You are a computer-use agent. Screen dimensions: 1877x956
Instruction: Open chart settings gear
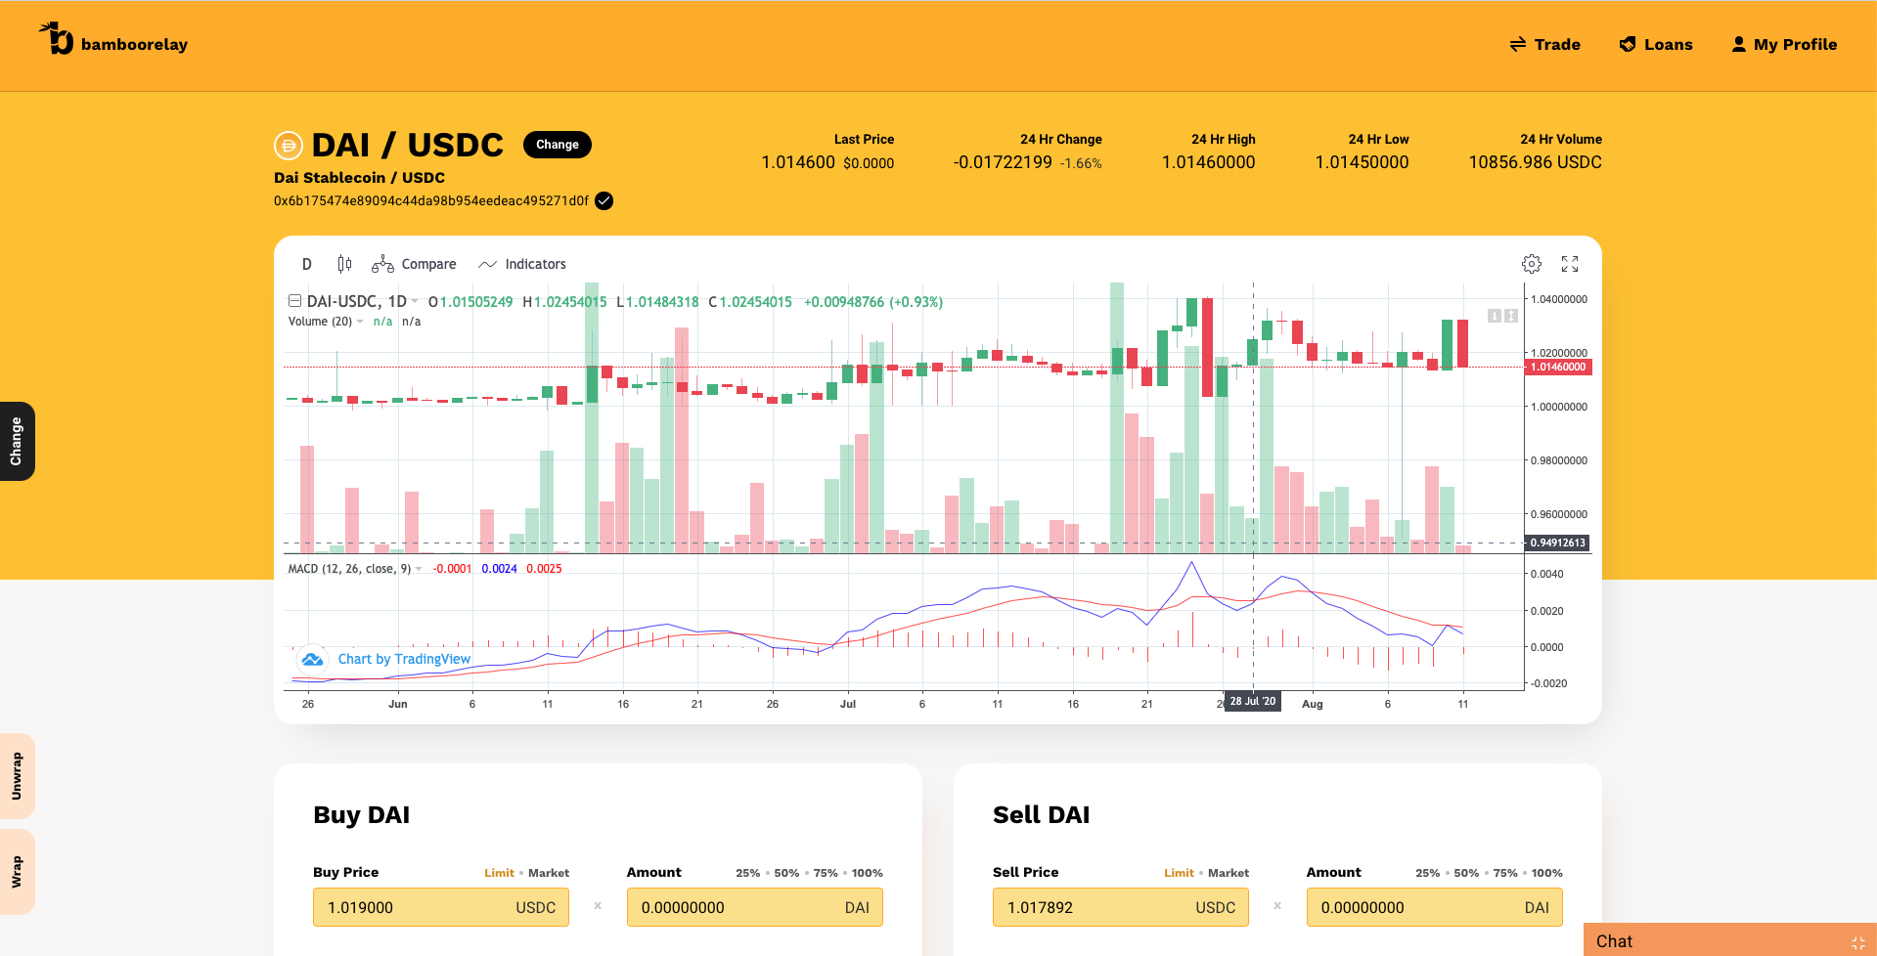point(1531,264)
